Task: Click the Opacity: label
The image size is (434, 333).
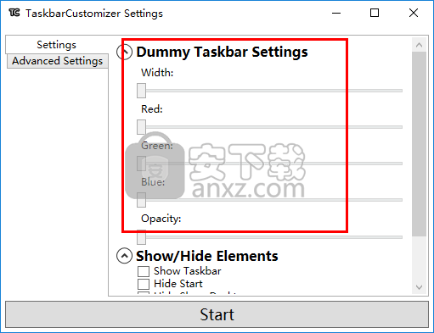Action: tap(161, 219)
